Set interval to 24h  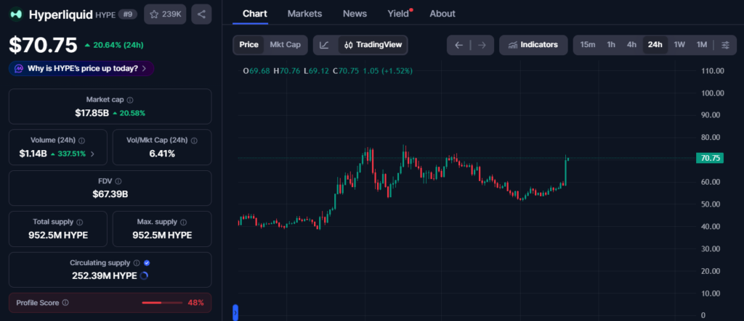pyautogui.click(x=655, y=45)
